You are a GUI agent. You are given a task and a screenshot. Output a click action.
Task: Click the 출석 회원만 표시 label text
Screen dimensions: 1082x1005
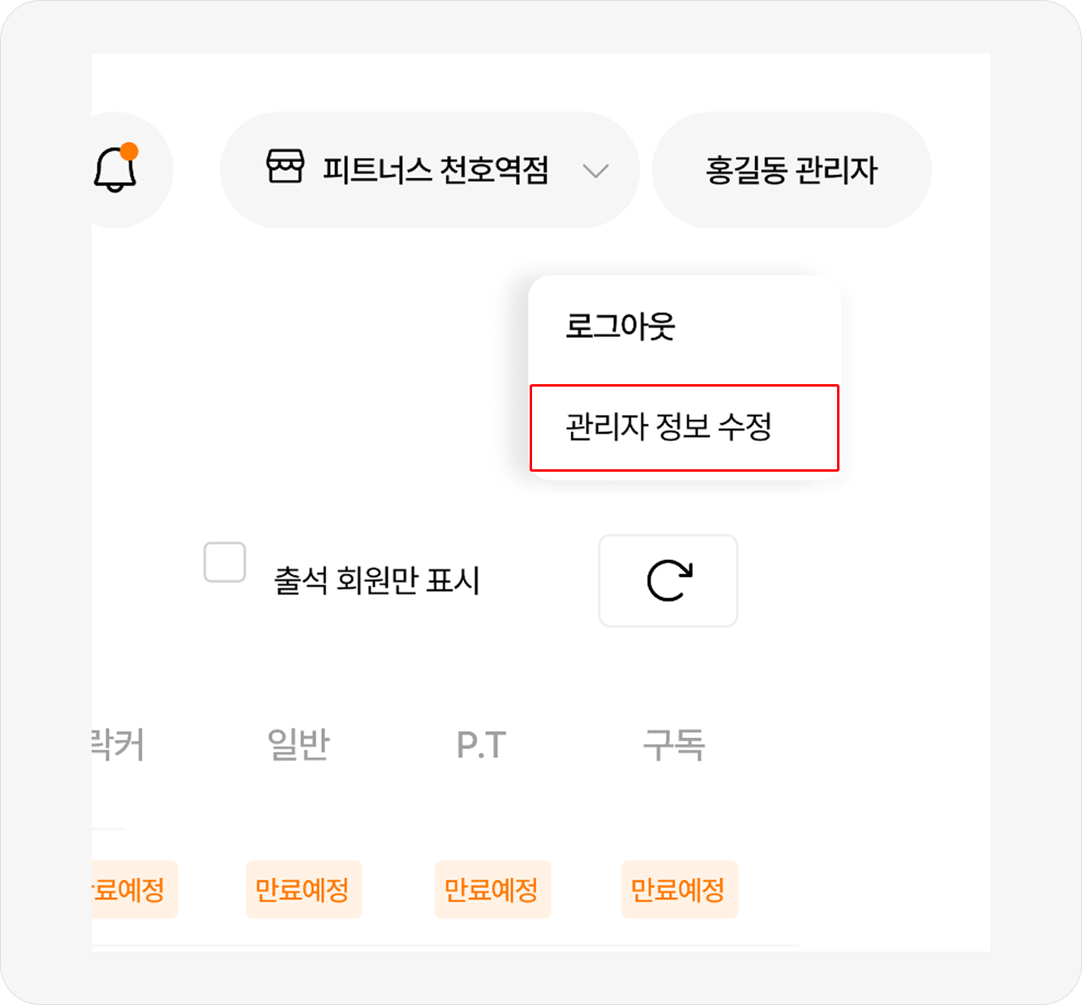(377, 580)
